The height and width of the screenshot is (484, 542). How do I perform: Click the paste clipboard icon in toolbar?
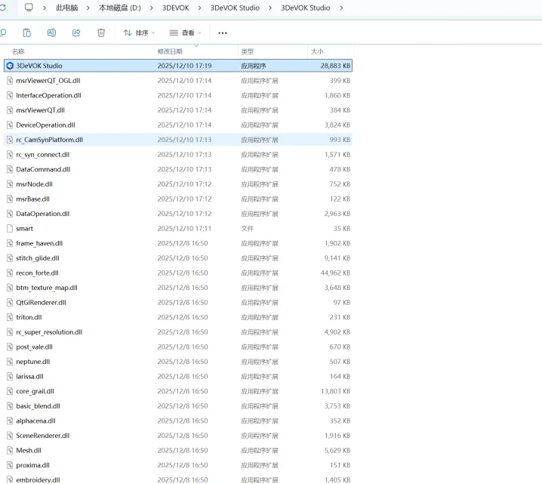point(26,32)
